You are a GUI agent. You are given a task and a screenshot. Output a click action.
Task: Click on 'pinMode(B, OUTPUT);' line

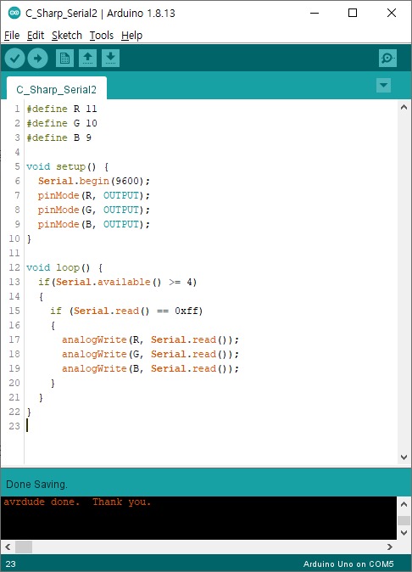click(94, 224)
